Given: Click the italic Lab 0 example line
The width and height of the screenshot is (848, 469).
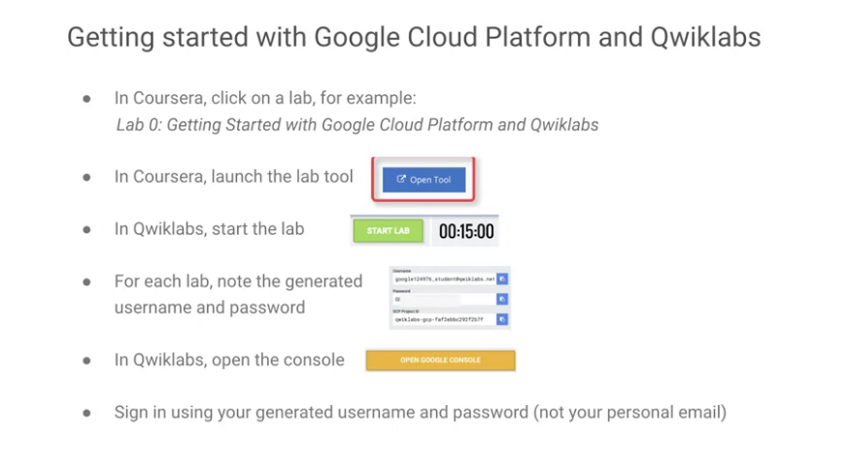Looking at the screenshot, I should [357, 125].
